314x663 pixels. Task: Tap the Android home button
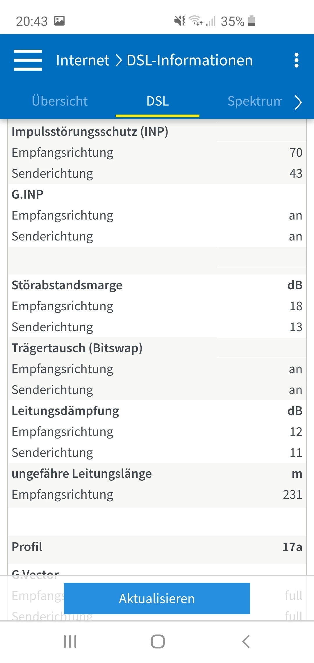[158, 641]
